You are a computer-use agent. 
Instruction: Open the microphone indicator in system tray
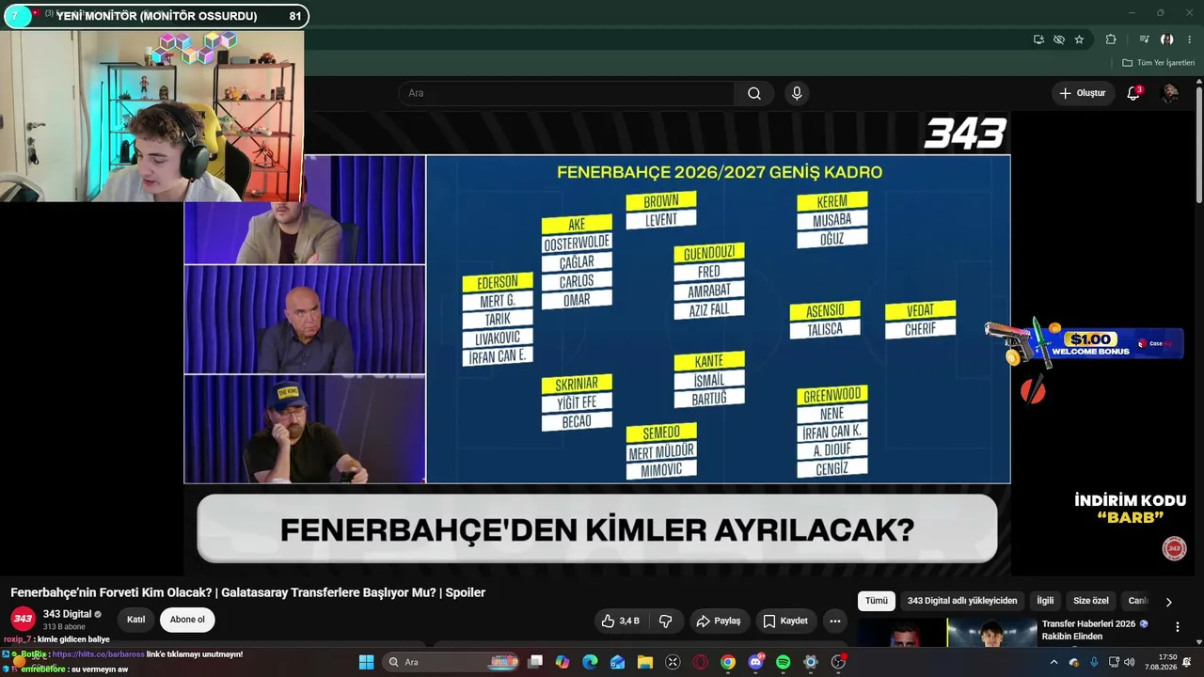coord(1094,662)
